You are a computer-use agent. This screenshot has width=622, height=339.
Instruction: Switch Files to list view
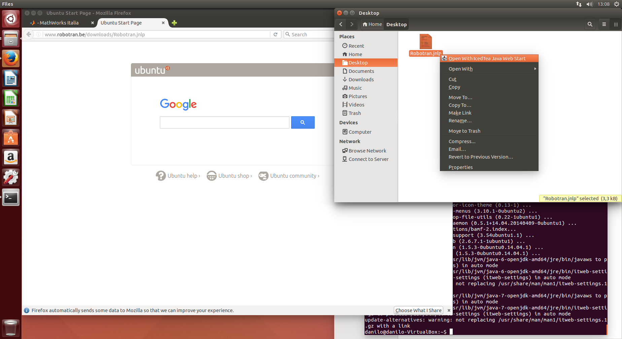coord(604,24)
